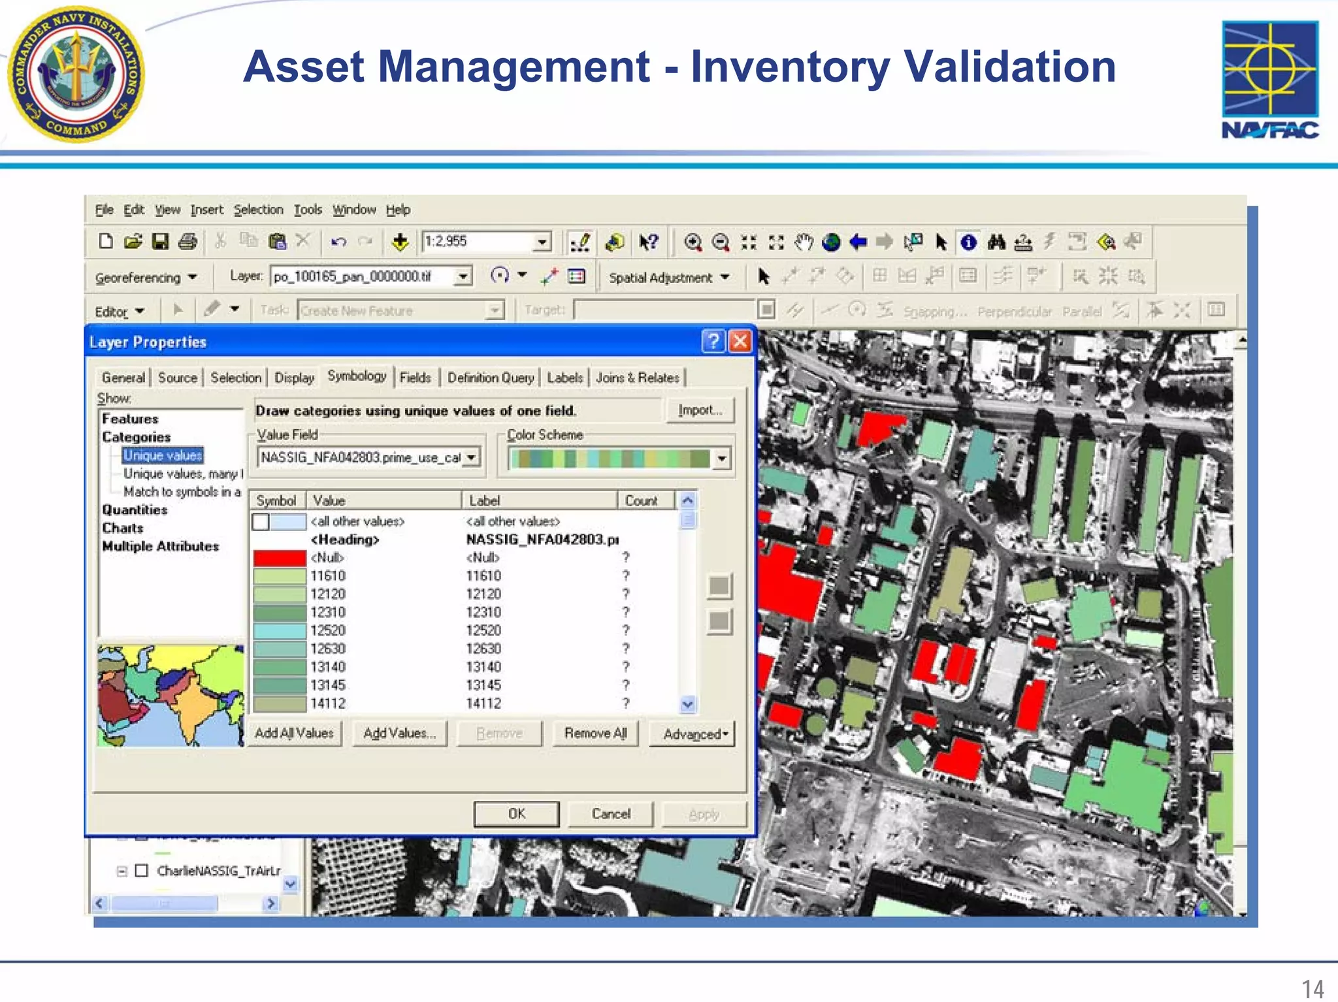This screenshot has width=1338, height=1002.
Task: Click Add All Values button
Action: pos(294,734)
